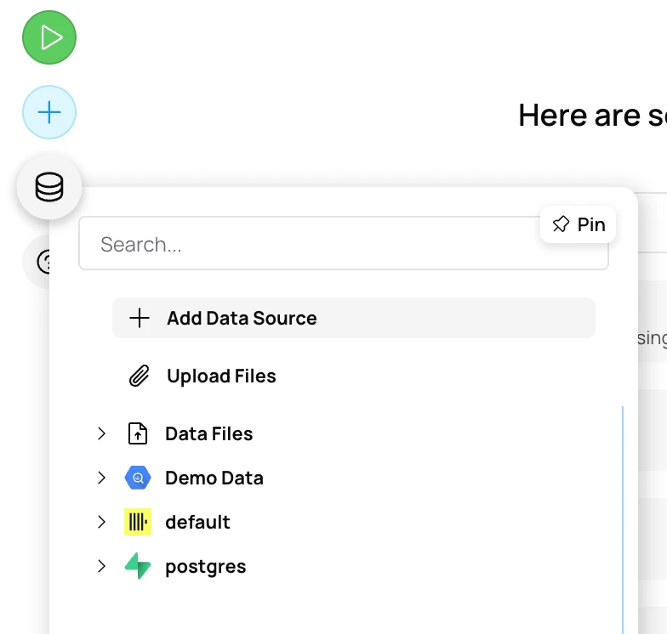This screenshot has width=667, height=634.
Task: Open the database data sources icon
Action: pyautogui.click(x=49, y=187)
